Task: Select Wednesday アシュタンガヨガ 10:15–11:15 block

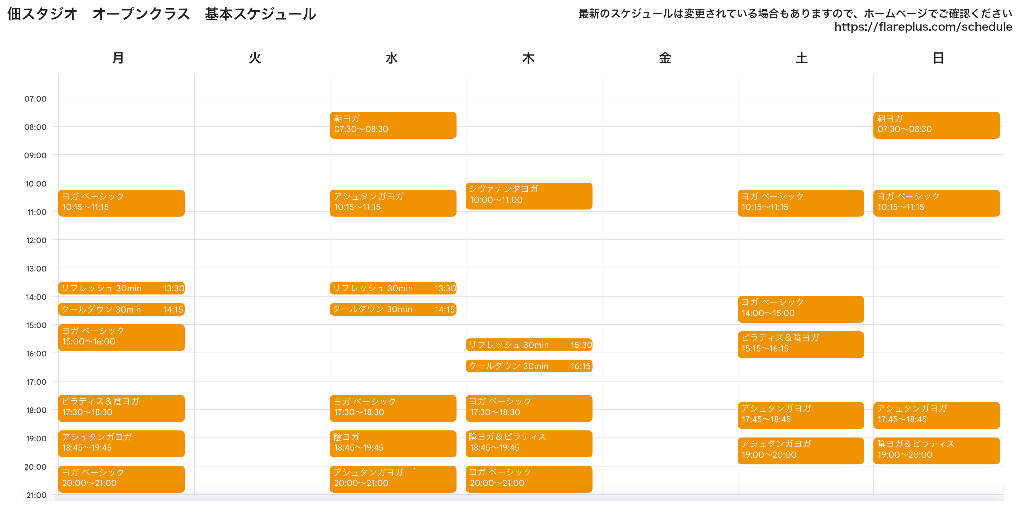Action: pos(392,202)
